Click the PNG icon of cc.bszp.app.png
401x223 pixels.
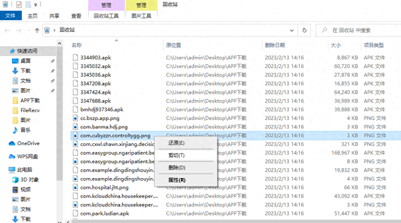point(75,118)
